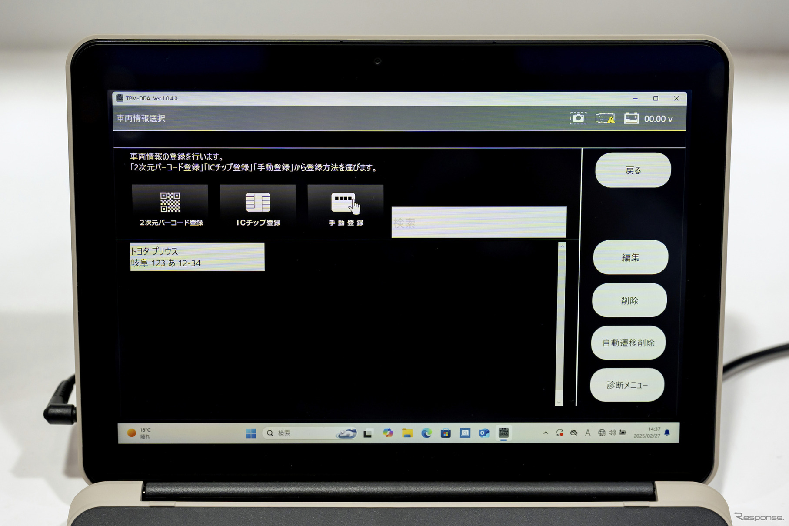Image resolution: width=789 pixels, height=526 pixels.
Task: Expand the system tray hidden icons chevron
Action: coord(546,433)
